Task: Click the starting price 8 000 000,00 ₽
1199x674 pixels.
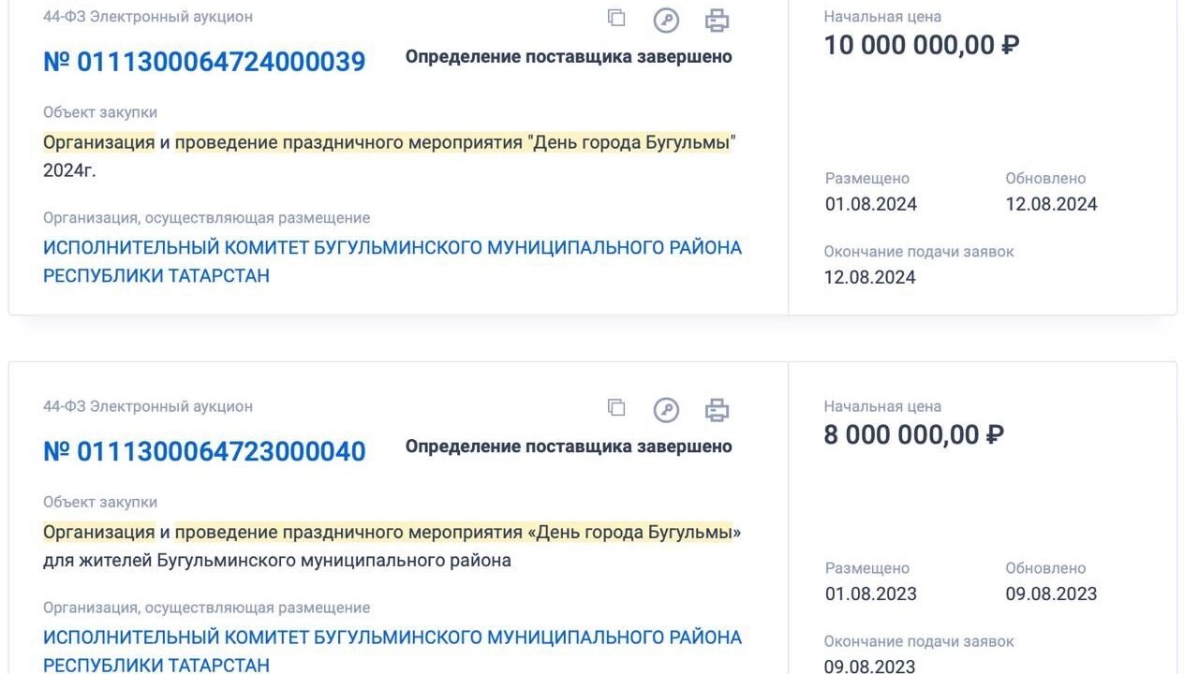Action: tap(913, 434)
